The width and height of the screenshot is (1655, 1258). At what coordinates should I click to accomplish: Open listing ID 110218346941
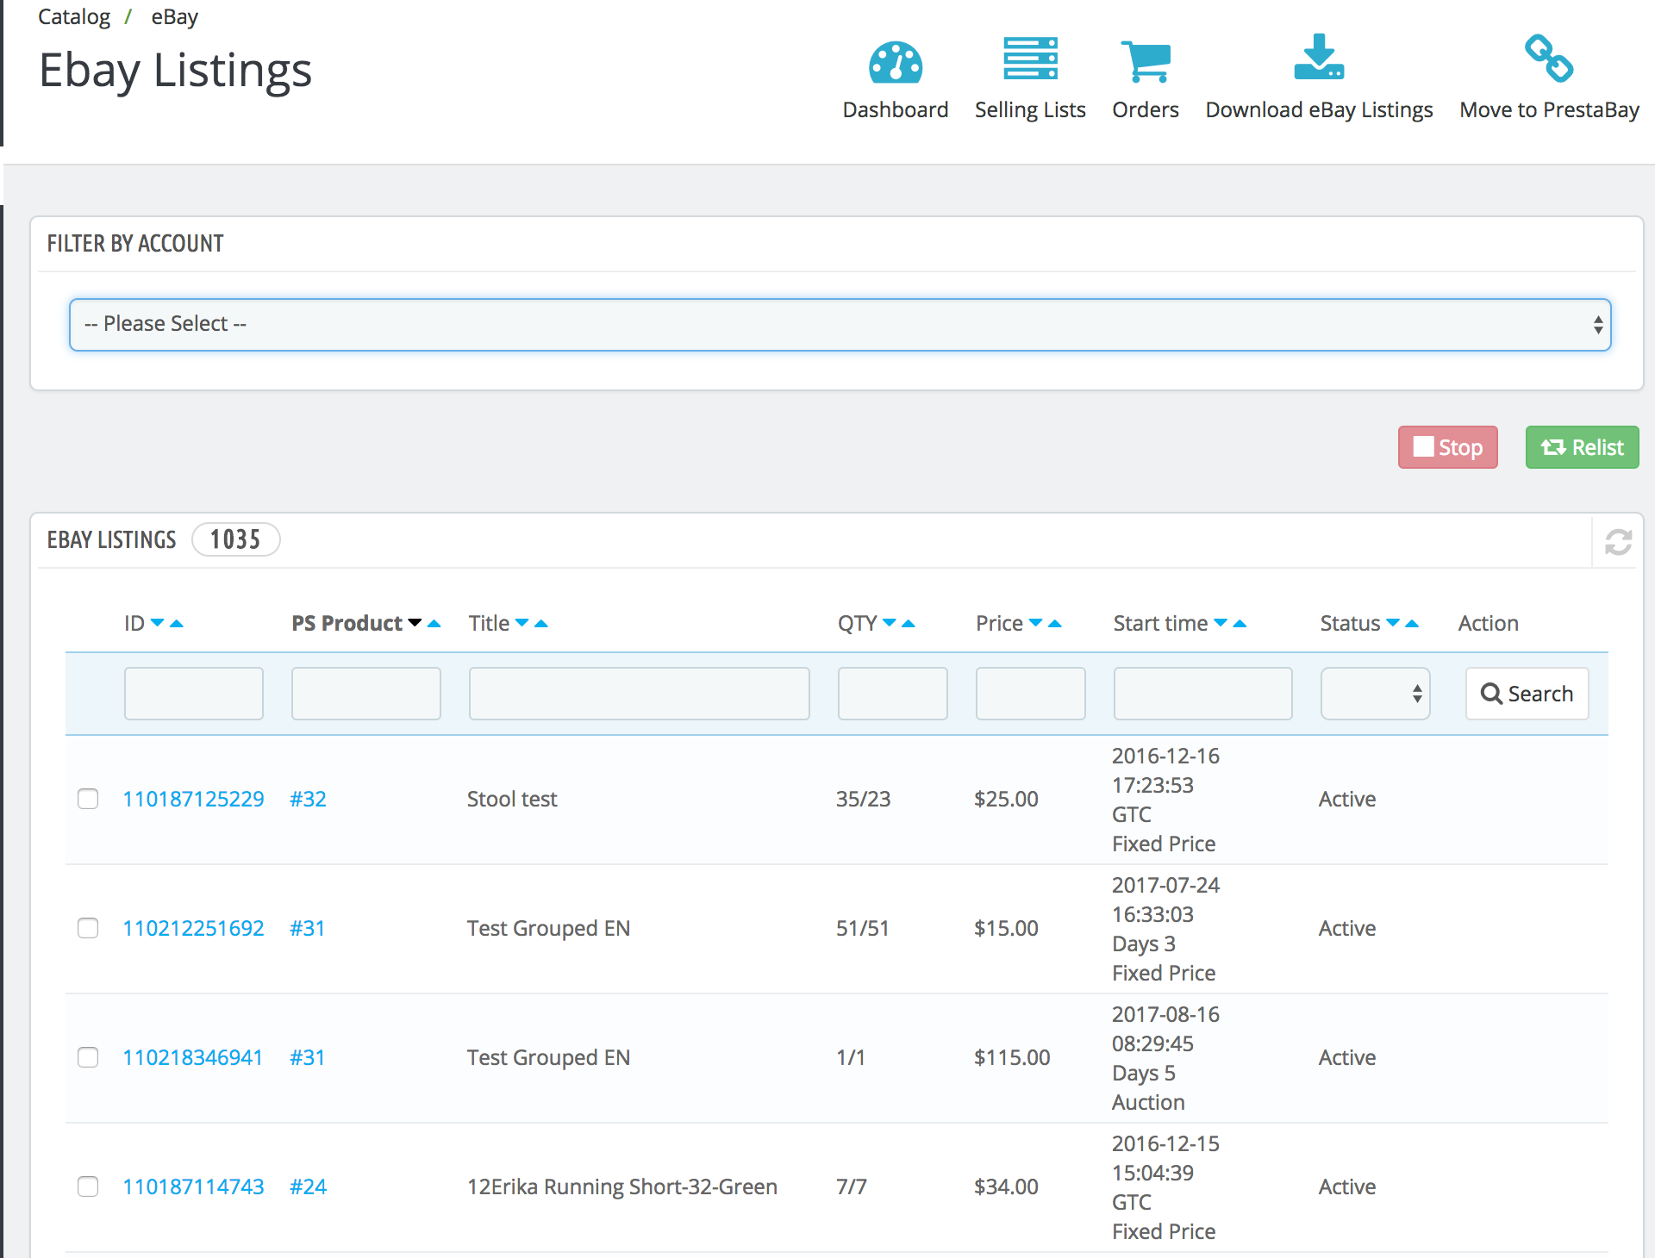pos(192,1057)
